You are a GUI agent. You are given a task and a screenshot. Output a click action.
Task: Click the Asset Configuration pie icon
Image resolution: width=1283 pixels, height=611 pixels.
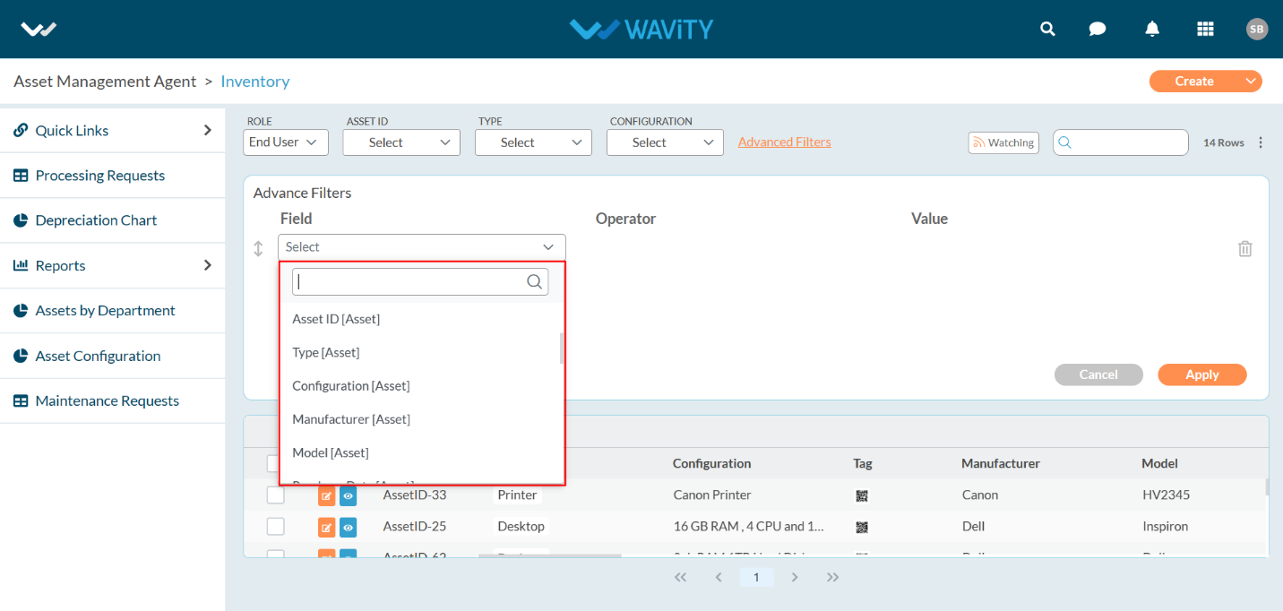(21, 356)
